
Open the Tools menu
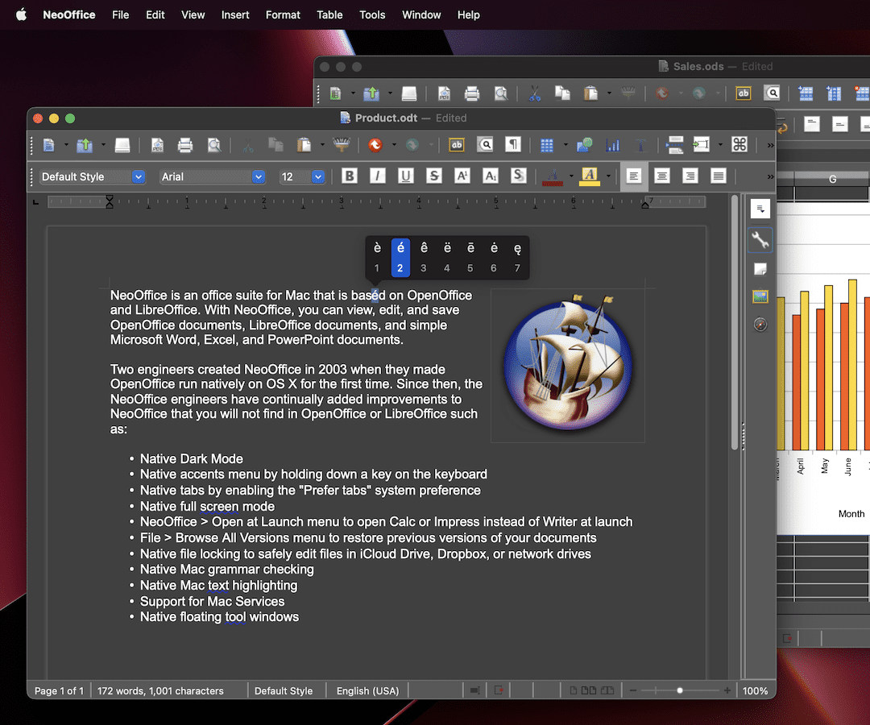pyautogui.click(x=372, y=15)
